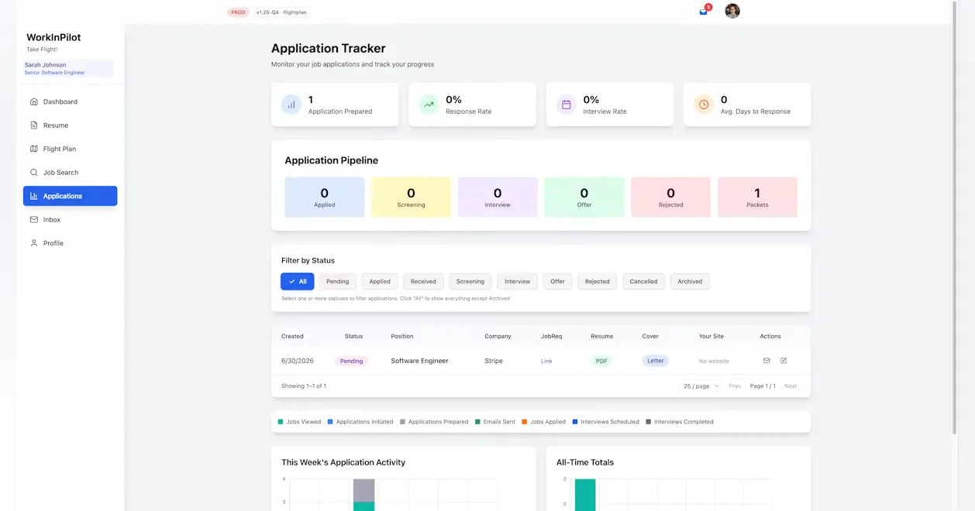
Task: Click the Jobs Viewed legend swatch
Action: (281, 422)
